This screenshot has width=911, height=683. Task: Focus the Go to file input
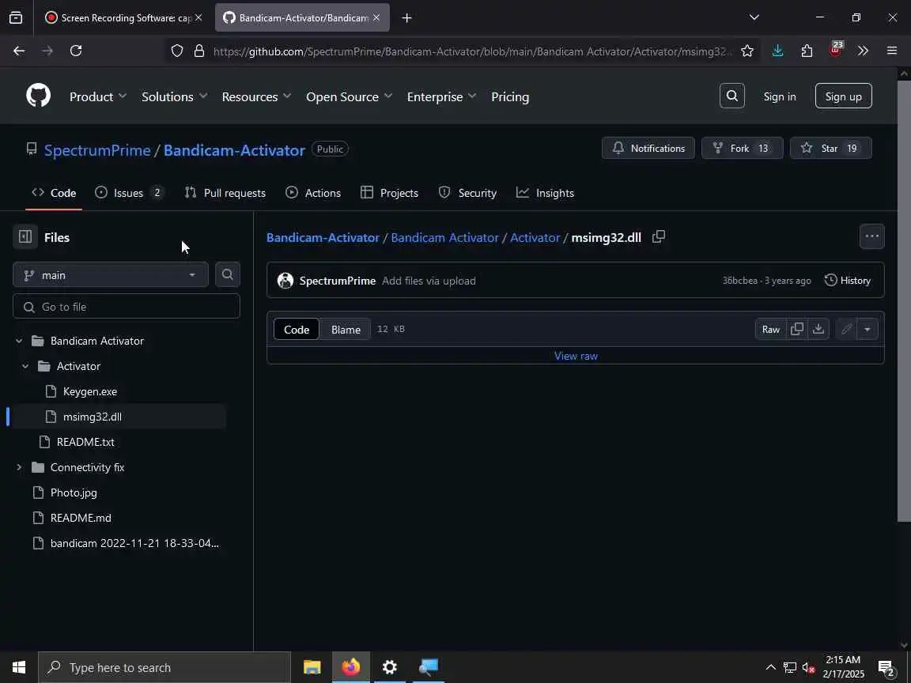tap(126, 307)
